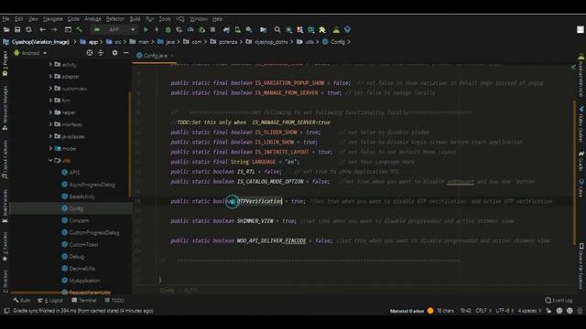Click the utils breadcrumb in navigation bar
586x329 pixels.
305,42
